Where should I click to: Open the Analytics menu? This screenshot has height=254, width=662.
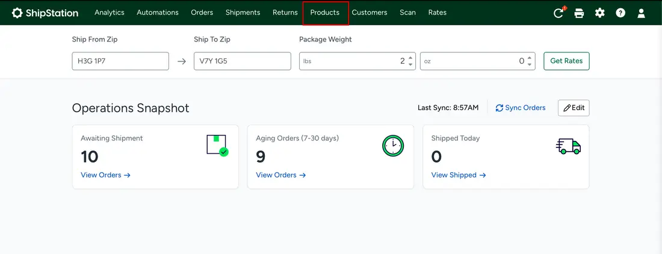(x=110, y=13)
